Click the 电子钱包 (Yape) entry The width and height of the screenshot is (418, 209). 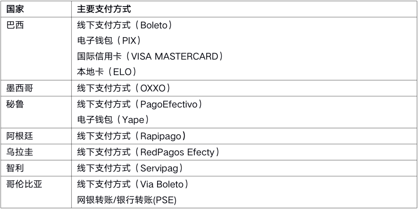(113, 120)
